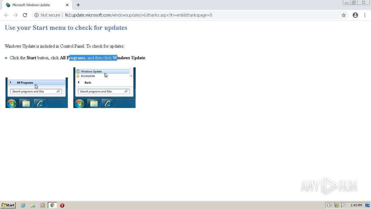This screenshot has width=371, height=209.
Task: Click the browser forward arrow
Action: click(16, 15)
